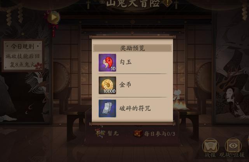Select the 奖励预览 header bar
The height and width of the screenshot is (162, 249).
(132, 48)
